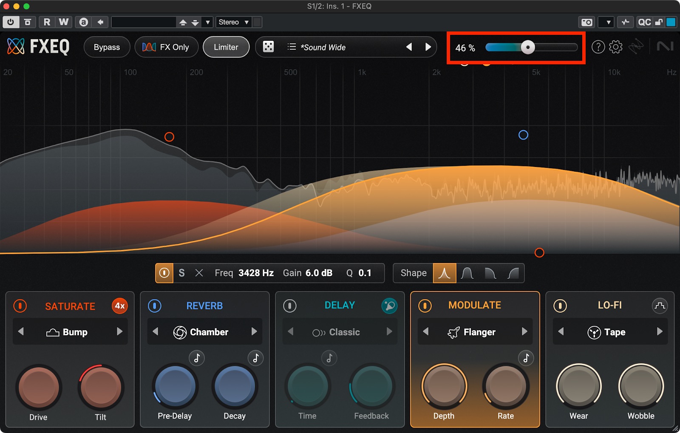Toggle the Saturate 4x oversampling badge
680x433 pixels.
(x=120, y=306)
